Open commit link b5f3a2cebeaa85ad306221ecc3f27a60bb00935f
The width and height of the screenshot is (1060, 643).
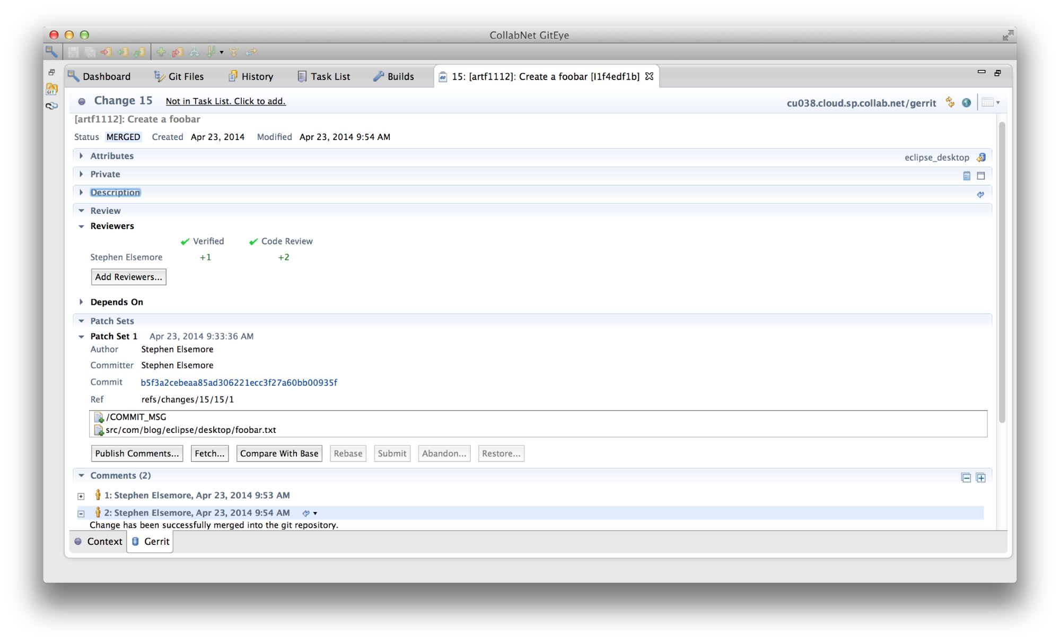tap(239, 382)
